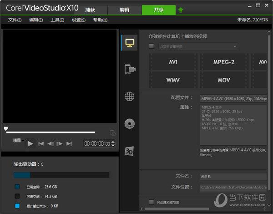Image resolution: width=273 pixels, height=214 pixels.
Task: Choose the partially visible AVC format button
Action: (259, 62)
